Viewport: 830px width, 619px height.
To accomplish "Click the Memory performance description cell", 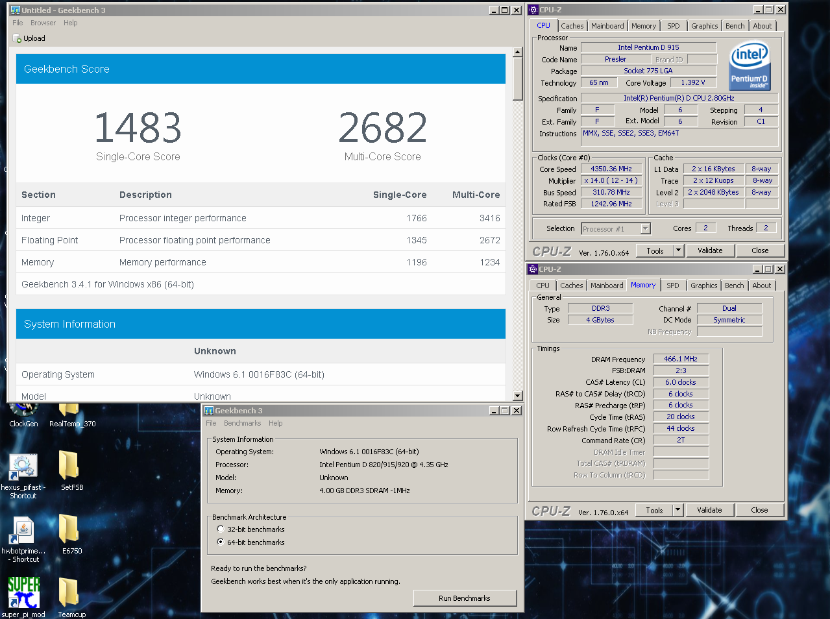I will point(163,262).
